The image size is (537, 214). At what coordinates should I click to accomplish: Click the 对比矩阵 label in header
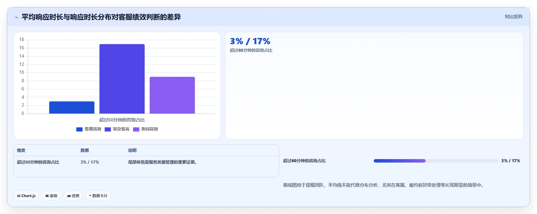(x=513, y=17)
